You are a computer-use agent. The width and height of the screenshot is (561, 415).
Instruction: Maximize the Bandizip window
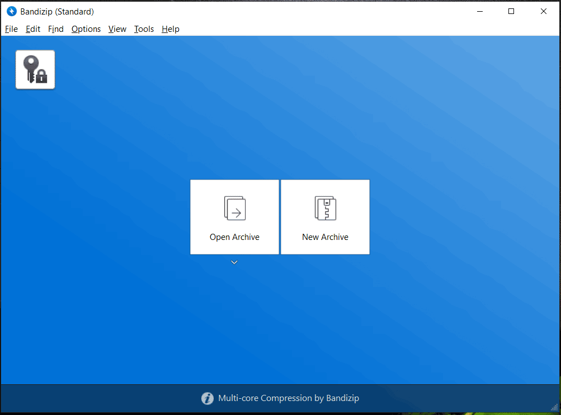(511, 11)
